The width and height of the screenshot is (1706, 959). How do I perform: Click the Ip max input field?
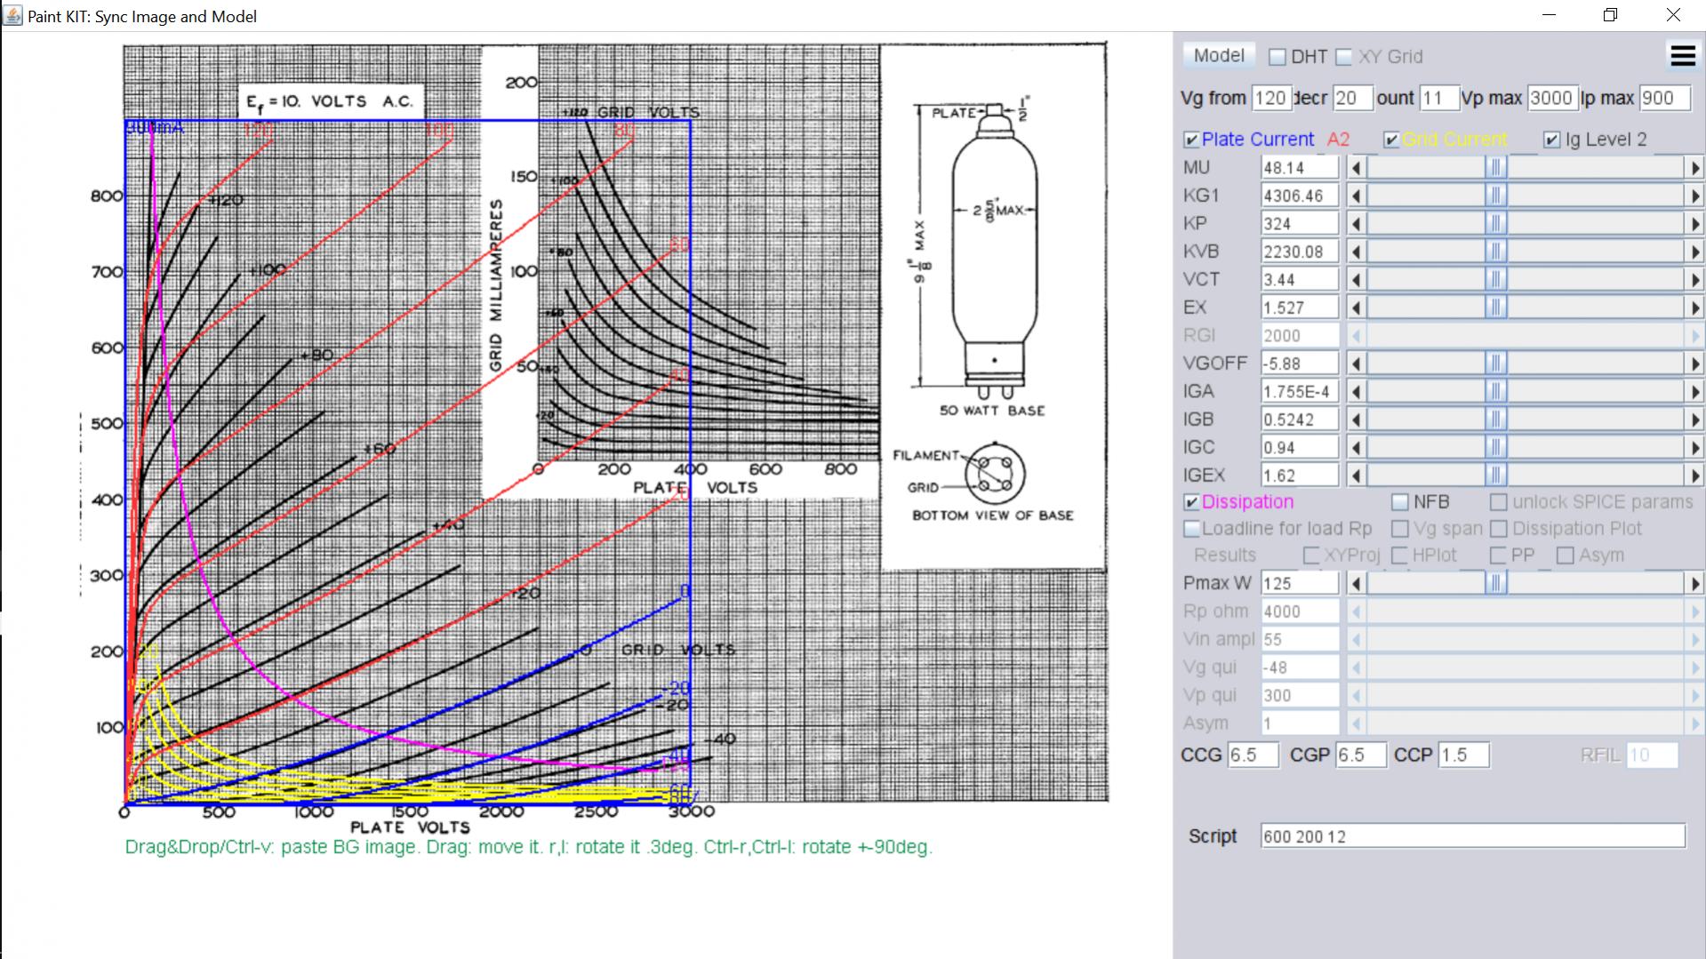click(1664, 98)
